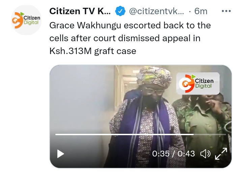Click the Citizen Digital watermark in video
Image resolution: width=243 pixels, height=172 pixels.
pyautogui.click(x=198, y=83)
